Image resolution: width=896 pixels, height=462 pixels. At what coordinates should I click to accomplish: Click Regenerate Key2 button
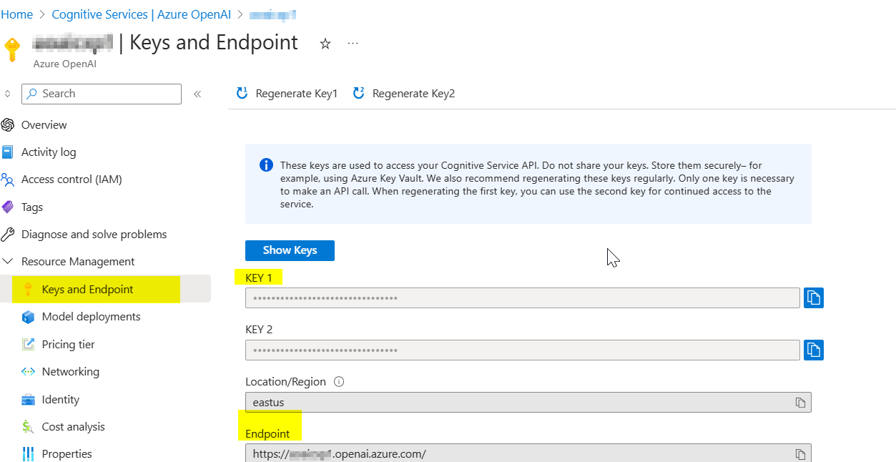click(404, 93)
